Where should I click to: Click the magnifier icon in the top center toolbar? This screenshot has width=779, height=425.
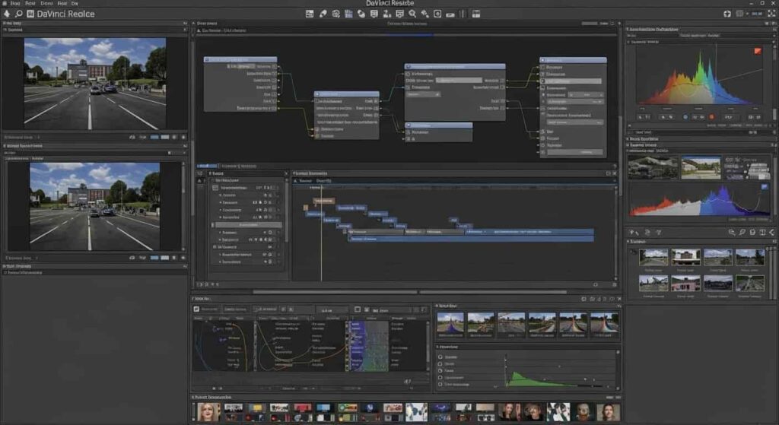(x=412, y=14)
